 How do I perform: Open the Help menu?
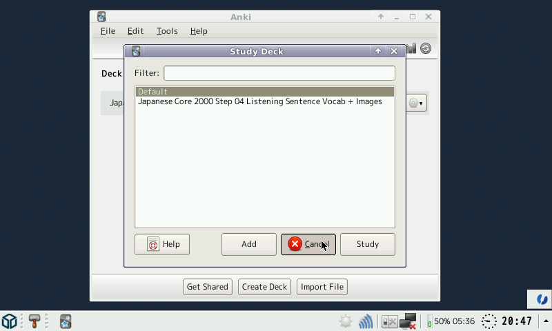(x=199, y=31)
